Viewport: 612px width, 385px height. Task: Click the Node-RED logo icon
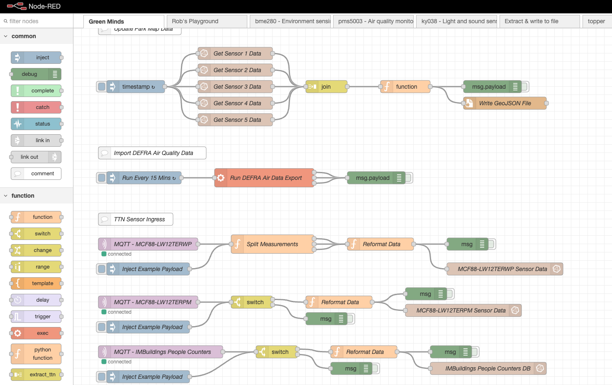click(x=17, y=6)
